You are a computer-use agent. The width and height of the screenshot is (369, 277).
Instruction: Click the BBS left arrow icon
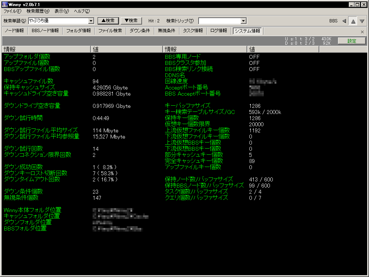tap(344, 21)
